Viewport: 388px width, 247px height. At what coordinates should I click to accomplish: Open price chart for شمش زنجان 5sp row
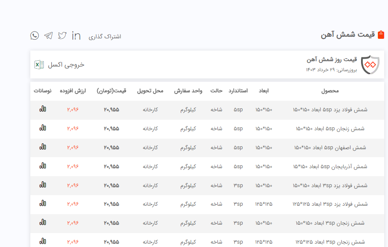(x=43, y=128)
